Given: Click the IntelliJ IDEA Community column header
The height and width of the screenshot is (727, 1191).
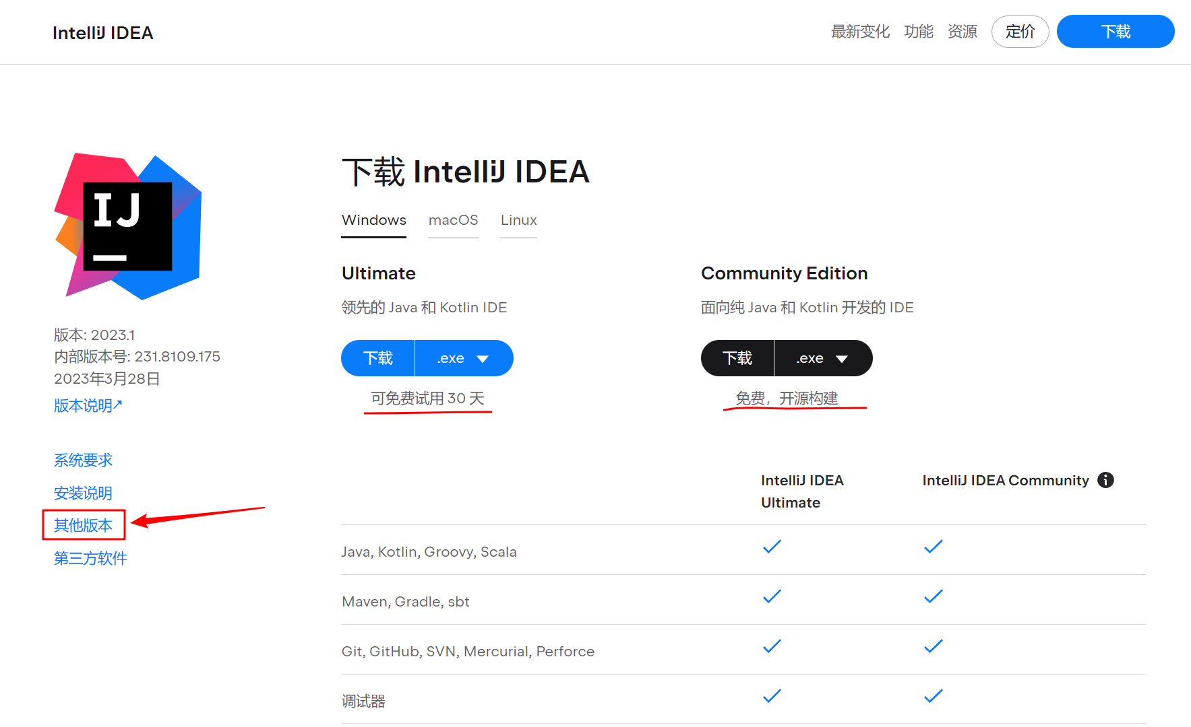Looking at the screenshot, I should click(1006, 481).
